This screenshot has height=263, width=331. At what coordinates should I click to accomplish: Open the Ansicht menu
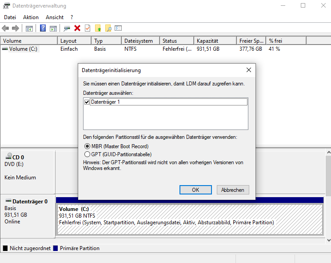tap(55, 17)
